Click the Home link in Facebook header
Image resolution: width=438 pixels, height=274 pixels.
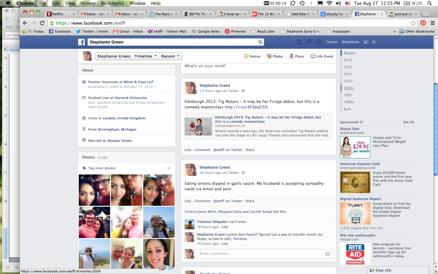tap(332, 42)
